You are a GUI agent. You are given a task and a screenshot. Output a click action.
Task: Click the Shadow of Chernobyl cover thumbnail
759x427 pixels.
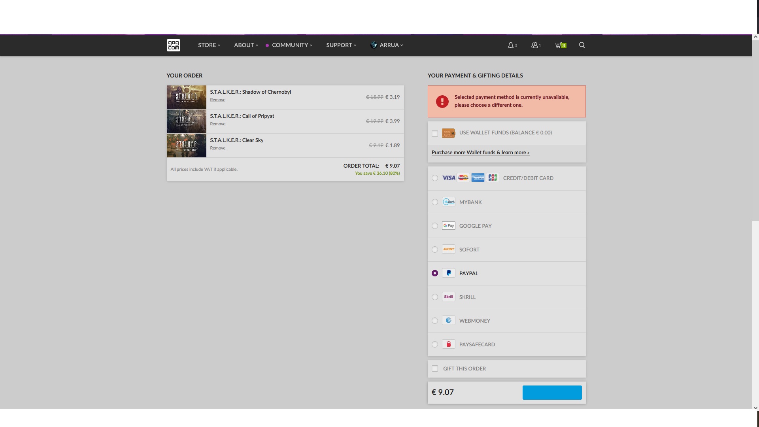pyautogui.click(x=187, y=97)
